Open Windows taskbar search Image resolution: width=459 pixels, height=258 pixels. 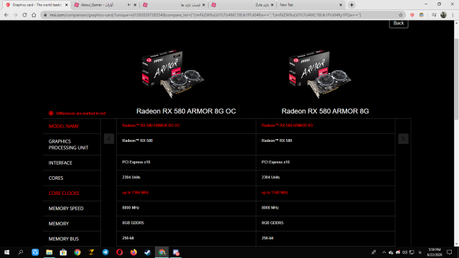(21, 252)
